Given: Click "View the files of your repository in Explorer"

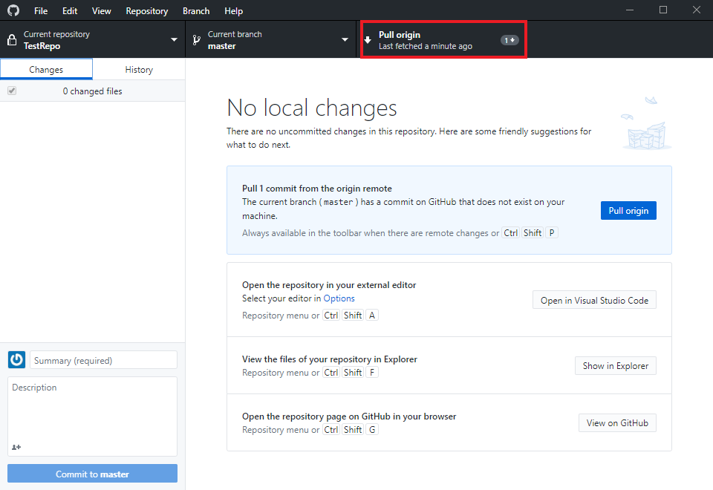Looking at the screenshot, I should (x=329, y=359).
